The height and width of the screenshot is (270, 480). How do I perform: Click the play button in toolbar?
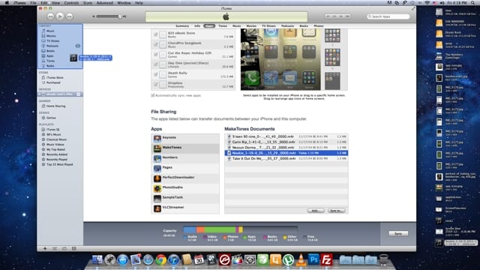pos(60,16)
